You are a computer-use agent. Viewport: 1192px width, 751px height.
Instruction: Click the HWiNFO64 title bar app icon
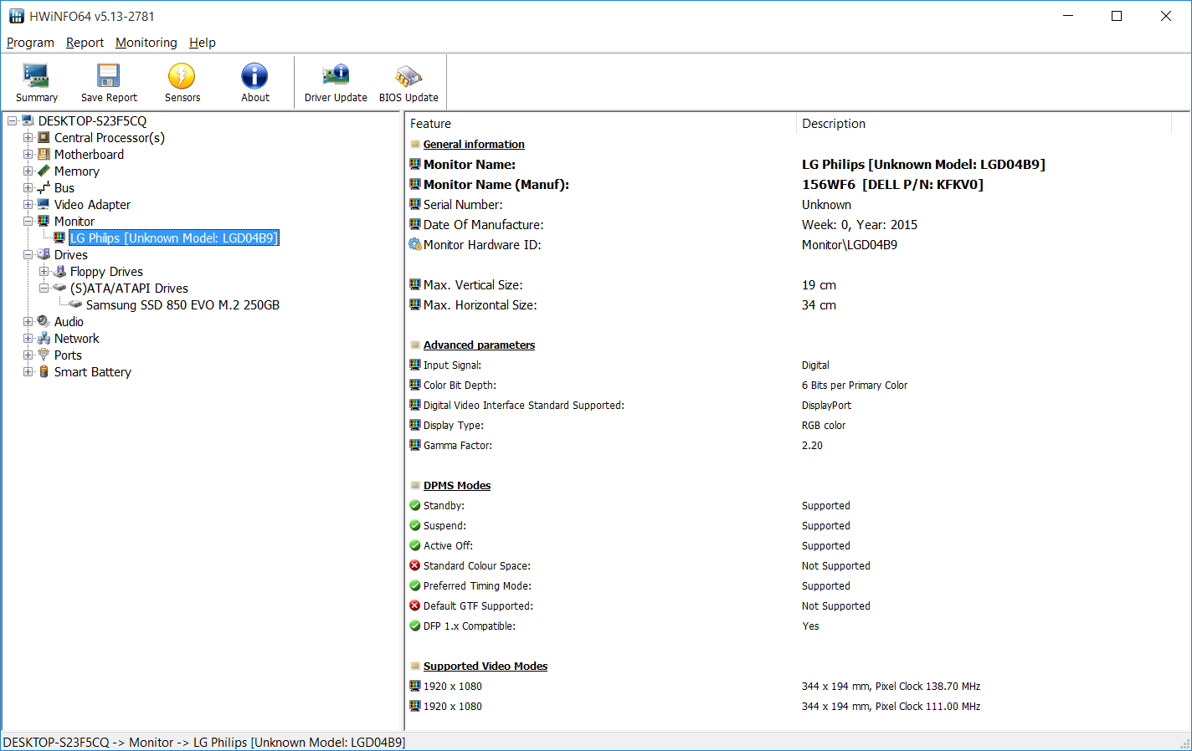16,16
